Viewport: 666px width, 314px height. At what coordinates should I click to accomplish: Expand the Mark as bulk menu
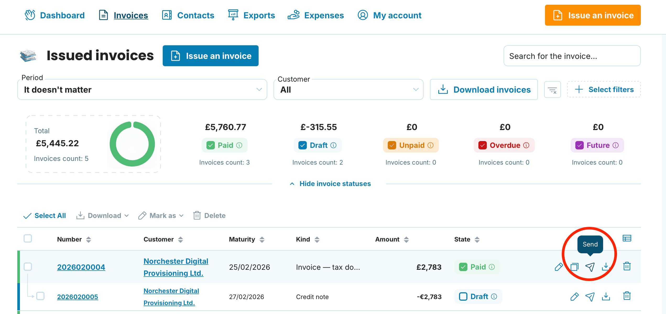click(x=161, y=216)
